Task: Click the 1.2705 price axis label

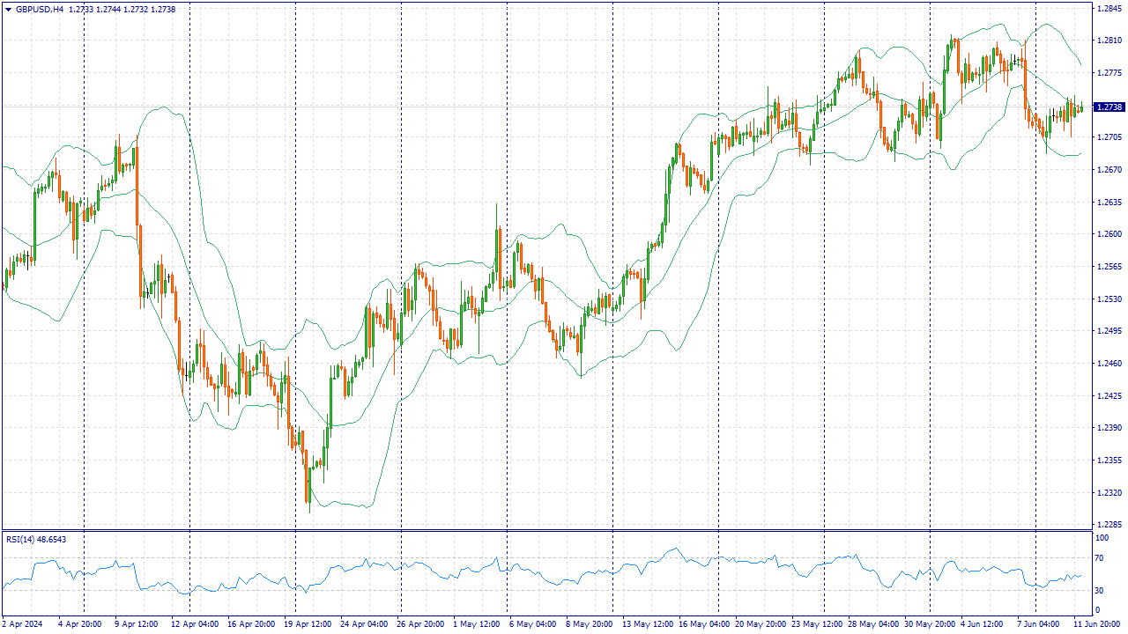Action: coord(1109,137)
